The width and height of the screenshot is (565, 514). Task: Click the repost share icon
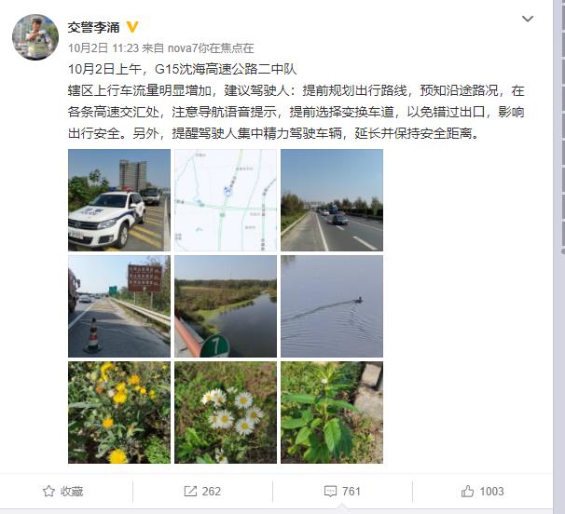190,491
